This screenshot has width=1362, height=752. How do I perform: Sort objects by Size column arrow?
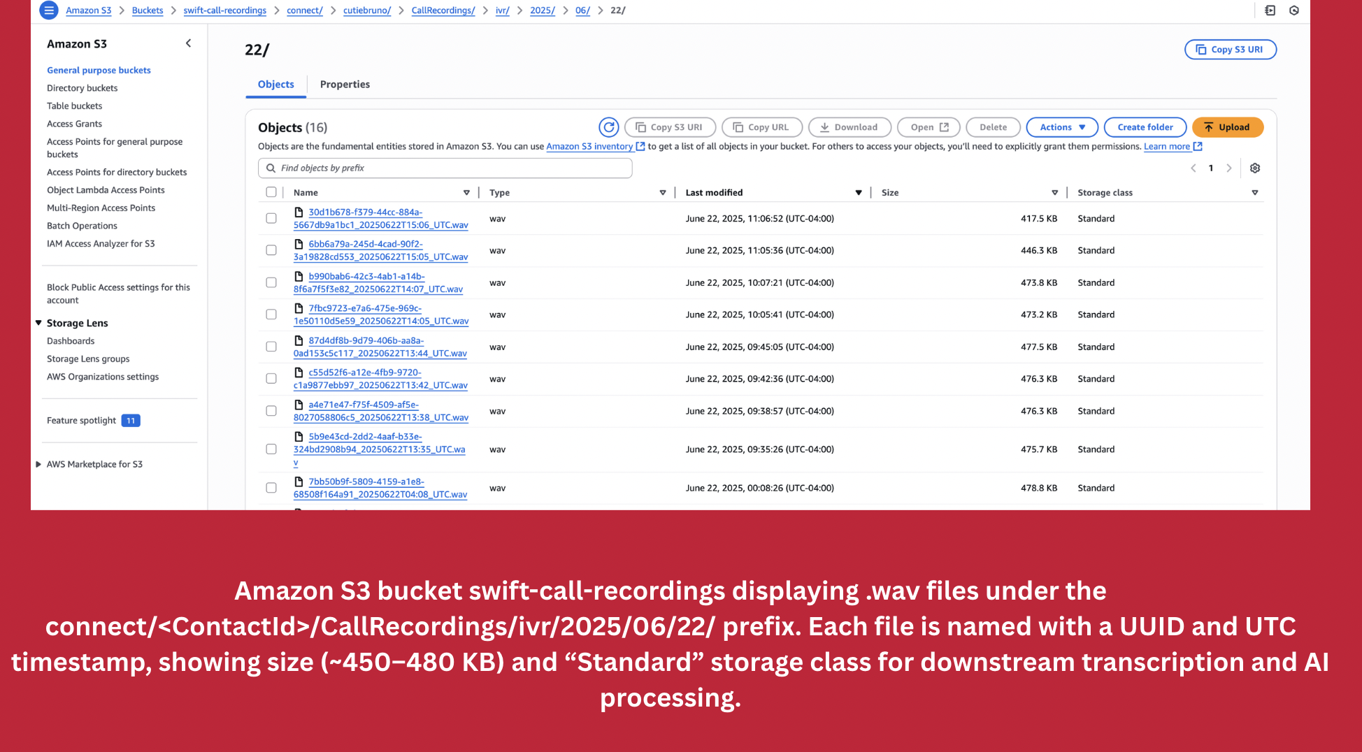coord(1055,193)
